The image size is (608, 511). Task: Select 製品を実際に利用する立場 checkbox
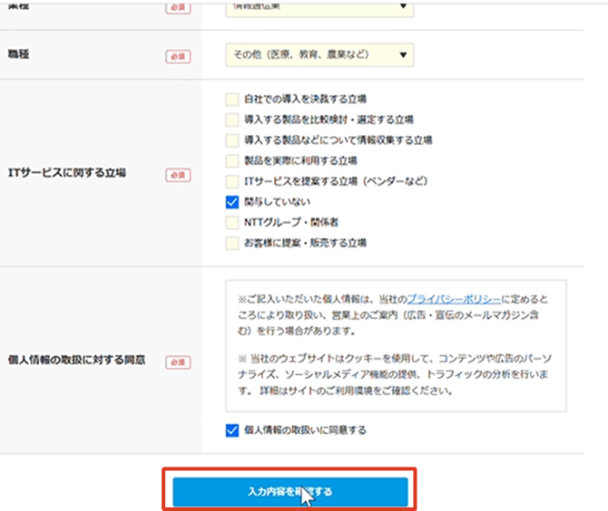point(232,160)
